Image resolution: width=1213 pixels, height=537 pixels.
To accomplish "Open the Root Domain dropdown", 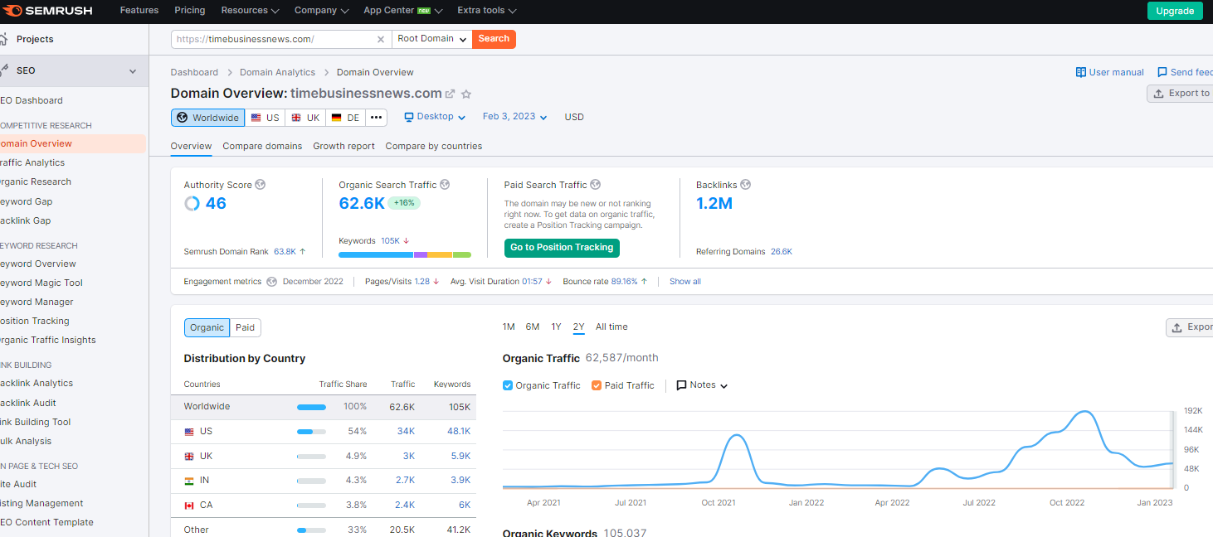I will [431, 39].
